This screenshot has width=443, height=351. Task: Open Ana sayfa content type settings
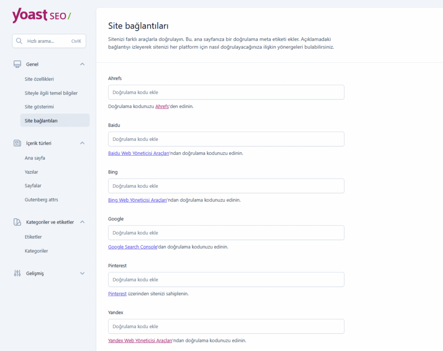tap(35, 158)
